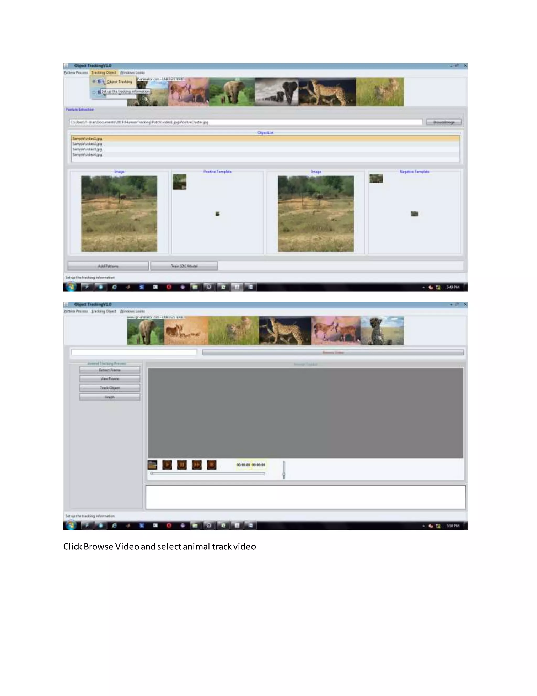Open Internet Explorer on the 5:49 PM taskbar
Viewport: 537px width, 696px height.
pos(114,287)
